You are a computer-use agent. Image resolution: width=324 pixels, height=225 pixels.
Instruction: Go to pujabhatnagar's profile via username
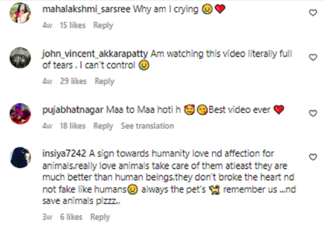point(73,110)
